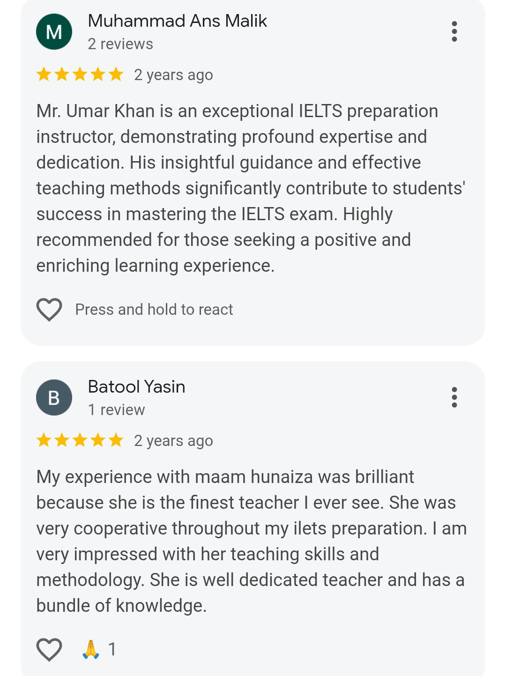The height and width of the screenshot is (676, 506).
Task: Tap '2 years ago' on Muhammad's review
Action: point(173,75)
